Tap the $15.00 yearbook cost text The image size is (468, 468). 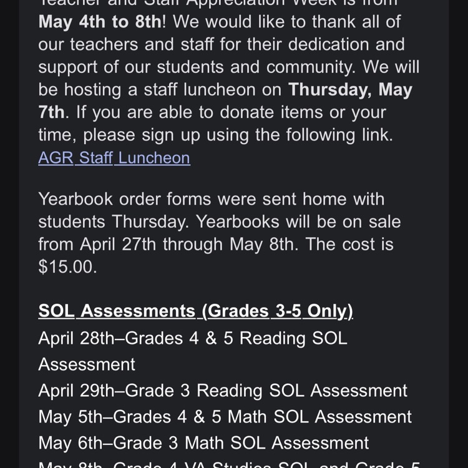pyautogui.click(x=67, y=266)
